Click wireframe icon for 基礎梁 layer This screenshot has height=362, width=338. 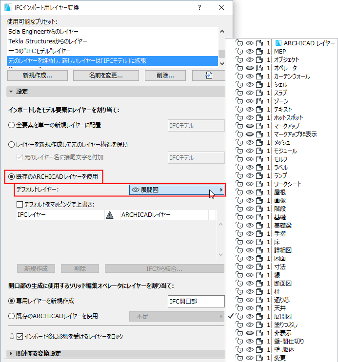pyautogui.click(x=259, y=226)
